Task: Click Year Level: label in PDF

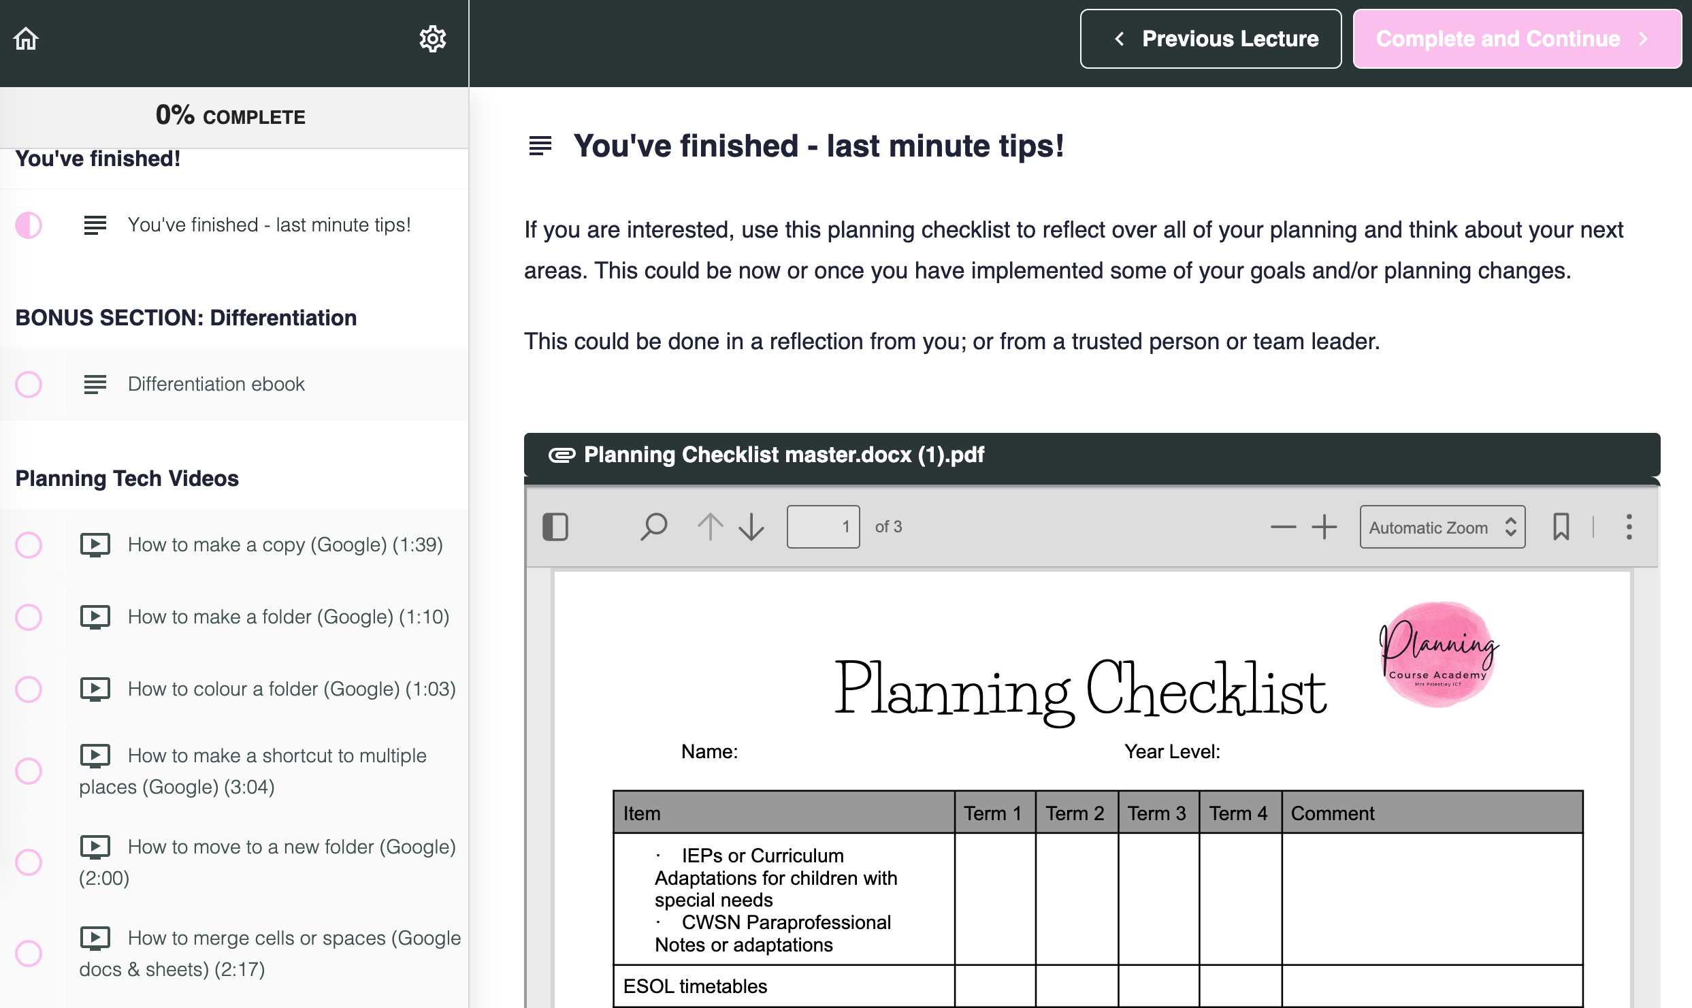Action: tap(1172, 751)
